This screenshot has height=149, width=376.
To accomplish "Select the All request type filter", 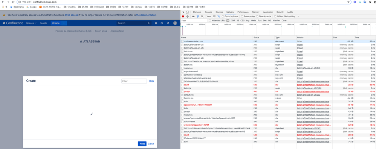I will click(228, 21).
